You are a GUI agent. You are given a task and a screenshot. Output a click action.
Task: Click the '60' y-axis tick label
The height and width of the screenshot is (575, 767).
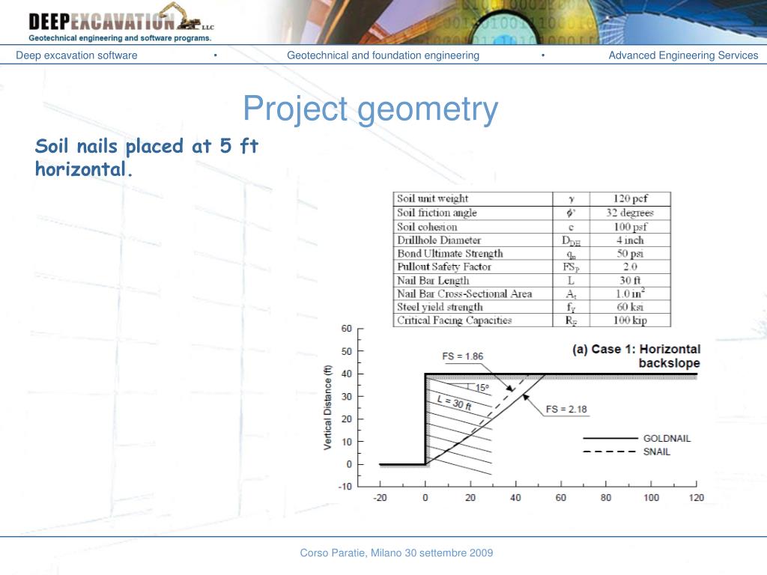346,329
